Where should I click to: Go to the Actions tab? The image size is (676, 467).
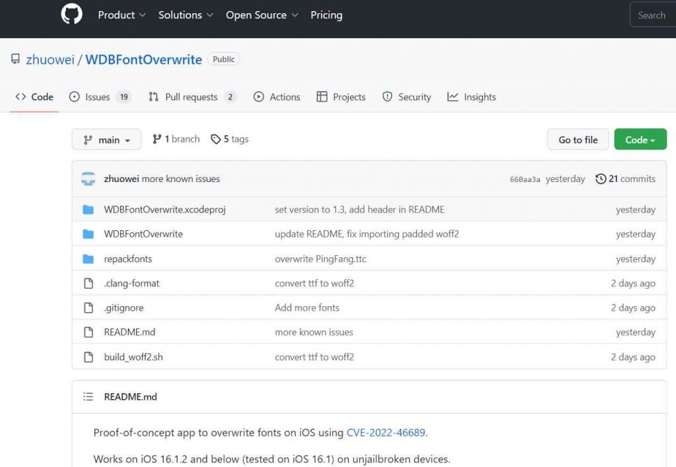click(x=277, y=97)
